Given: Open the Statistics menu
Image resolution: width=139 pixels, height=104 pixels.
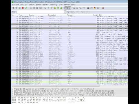Looking at the screenshot, I should pyautogui.click(x=45, y=5).
